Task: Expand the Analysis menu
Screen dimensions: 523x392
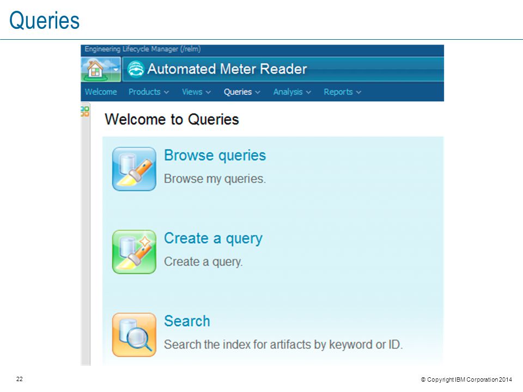Action: pyautogui.click(x=292, y=91)
